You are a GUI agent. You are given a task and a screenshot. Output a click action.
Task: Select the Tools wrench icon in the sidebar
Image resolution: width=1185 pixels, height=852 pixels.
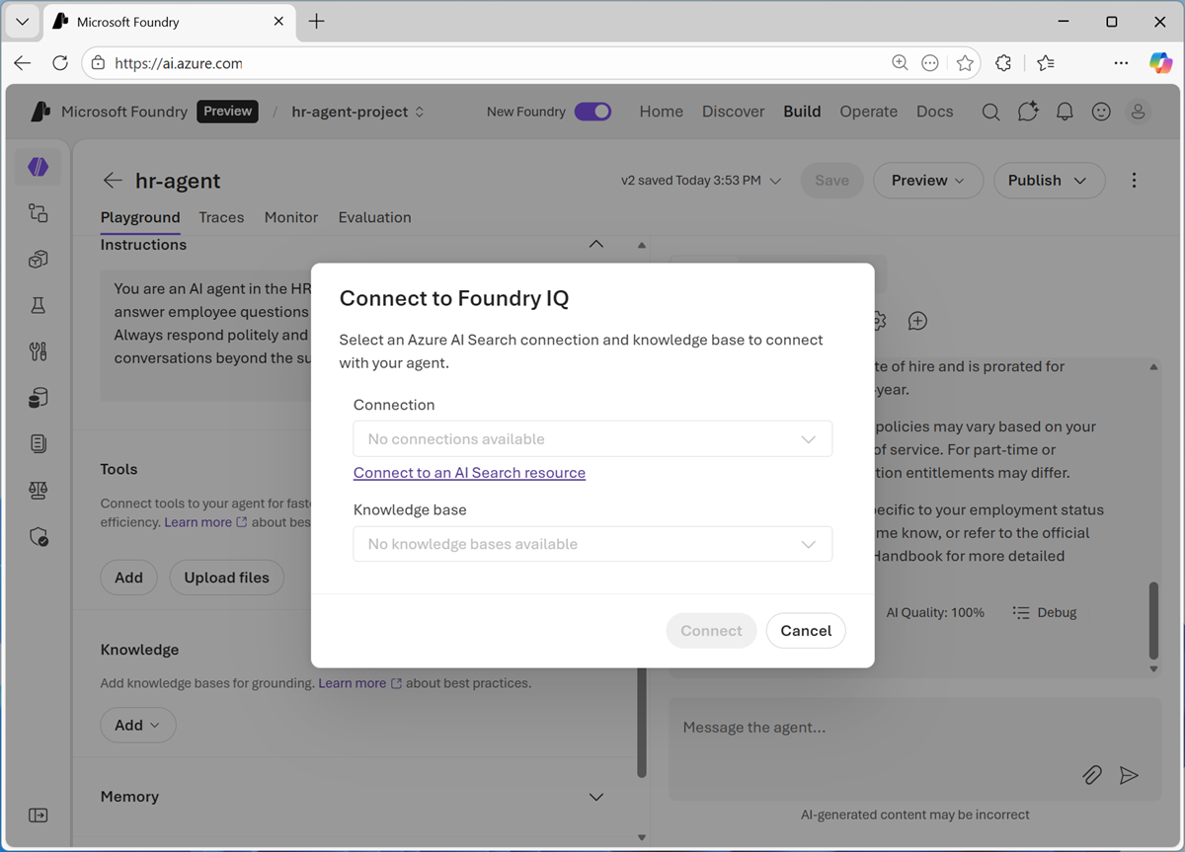coord(38,350)
